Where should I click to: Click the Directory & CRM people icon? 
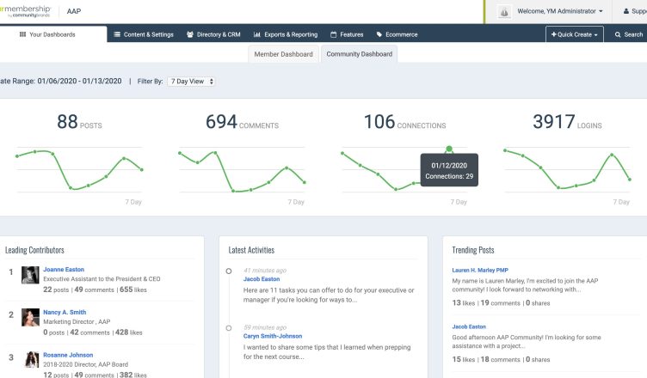(x=190, y=35)
